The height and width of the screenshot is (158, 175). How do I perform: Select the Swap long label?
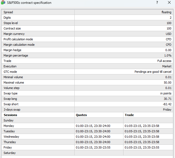10,99
